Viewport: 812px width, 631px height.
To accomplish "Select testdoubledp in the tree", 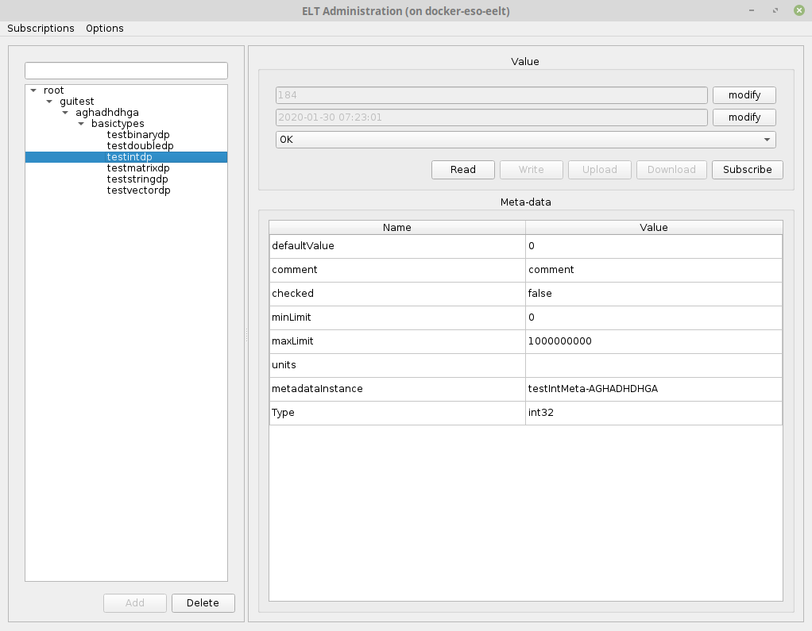I will click(140, 146).
